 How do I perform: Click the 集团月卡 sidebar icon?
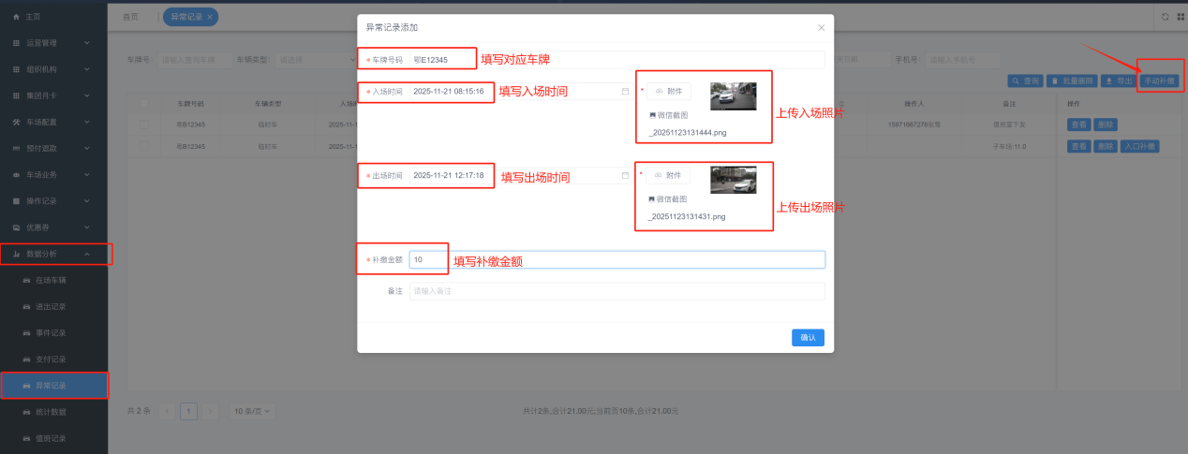[16, 95]
